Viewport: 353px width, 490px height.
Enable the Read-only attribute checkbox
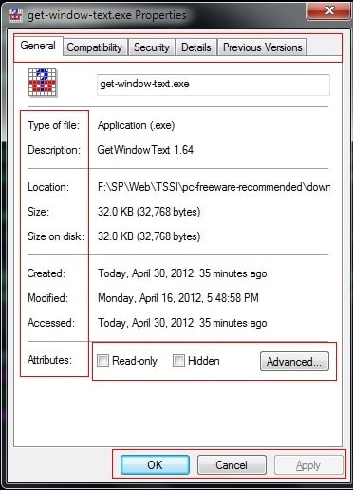click(102, 360)
